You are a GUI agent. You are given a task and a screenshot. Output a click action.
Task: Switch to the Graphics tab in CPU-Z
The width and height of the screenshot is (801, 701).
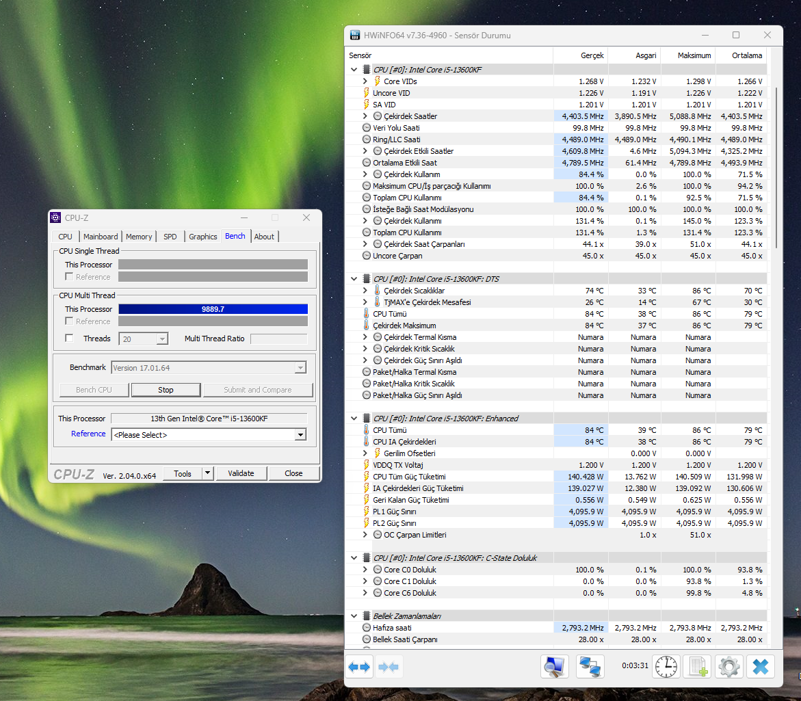click(202, 237)
